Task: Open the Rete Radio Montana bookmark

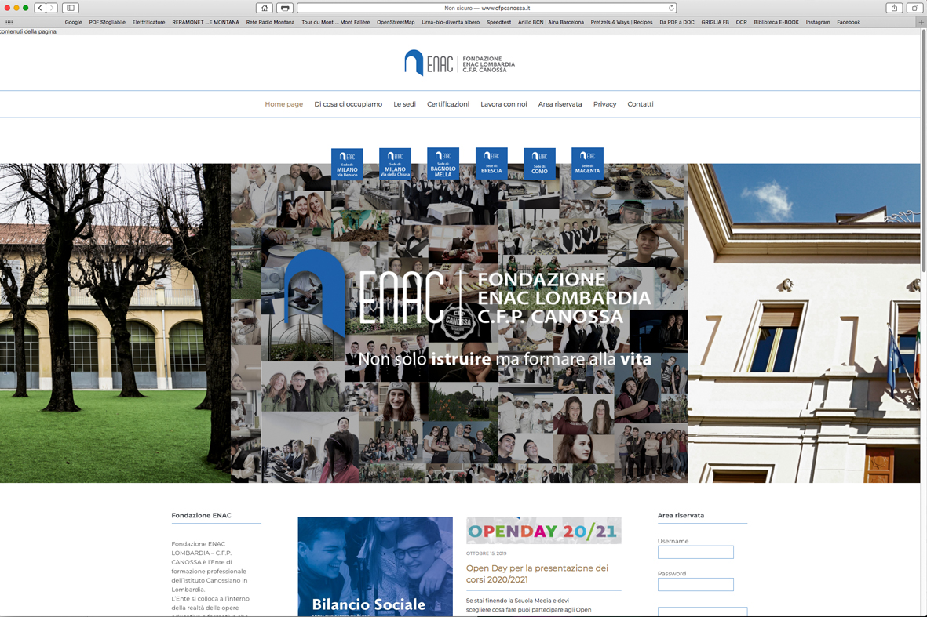Action: tap(270, 22)
